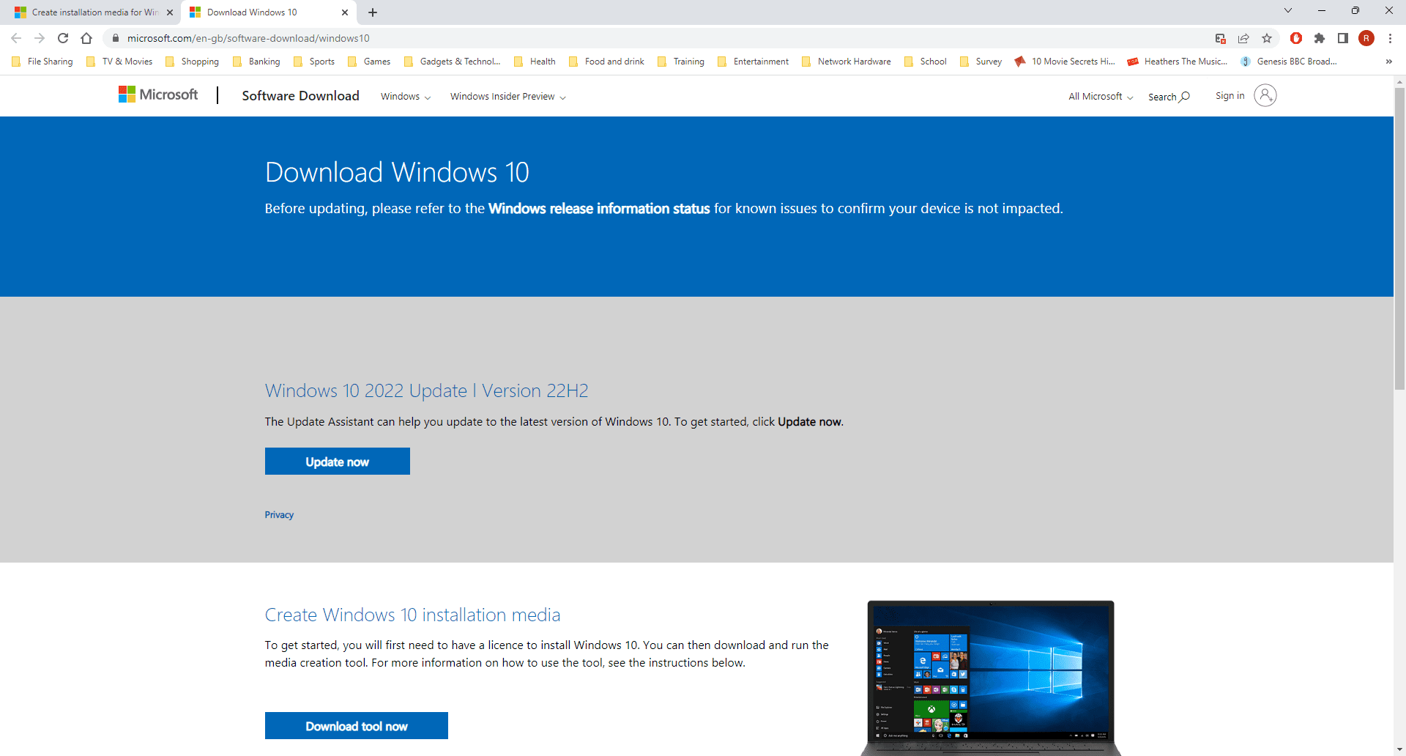Screen dimensions: 1406x756
Task: Open the Network Hardware bookmark folder
Action: pos(846,62)
